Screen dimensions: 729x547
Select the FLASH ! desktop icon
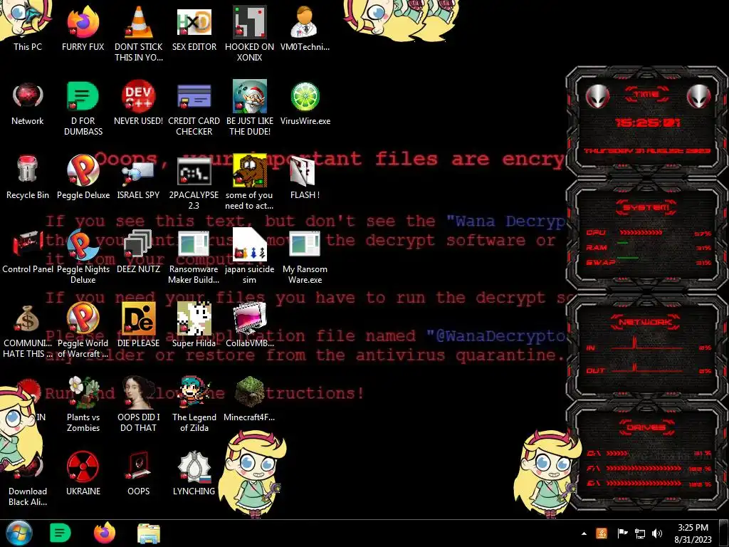click(305, 177)
